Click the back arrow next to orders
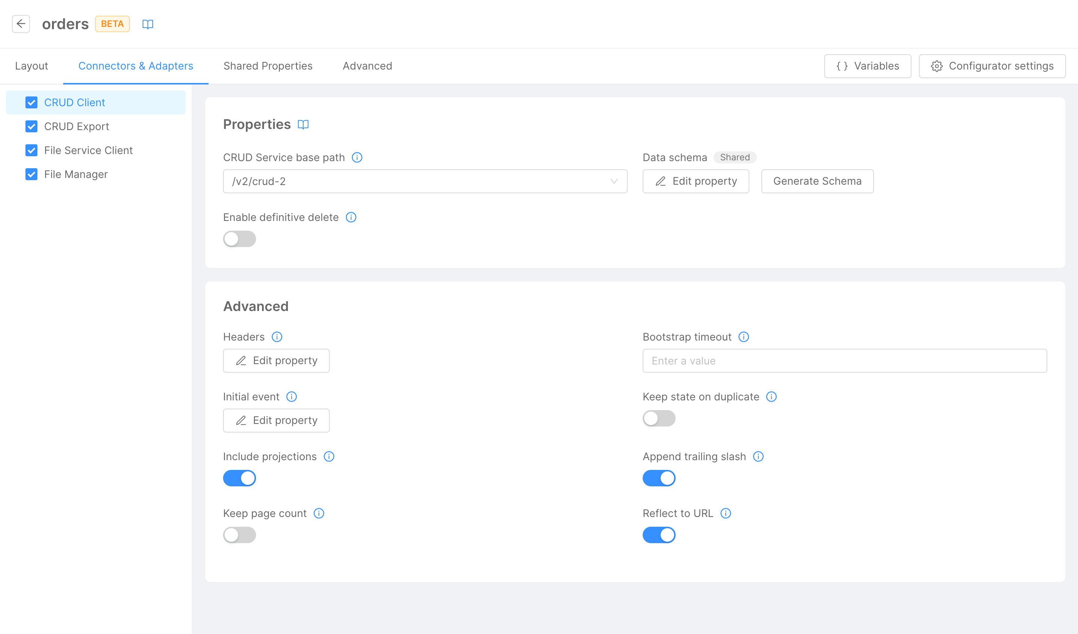1078x634 pixels. coord(21,24)
